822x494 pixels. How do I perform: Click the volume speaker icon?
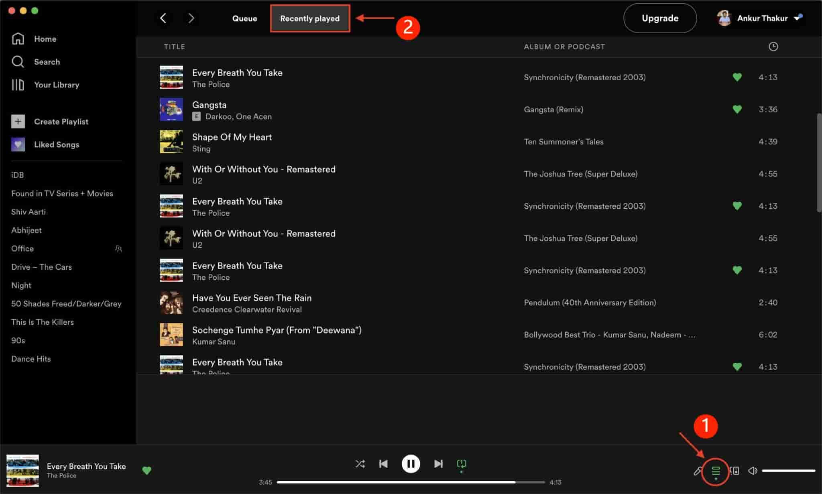point(754,470)
